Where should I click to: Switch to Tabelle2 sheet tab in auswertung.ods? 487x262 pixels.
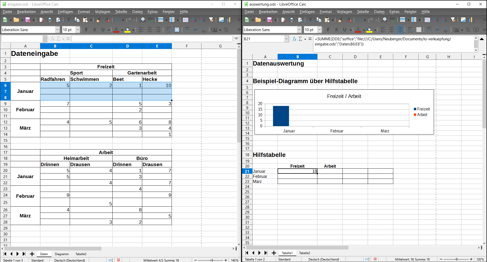point(304,253)
